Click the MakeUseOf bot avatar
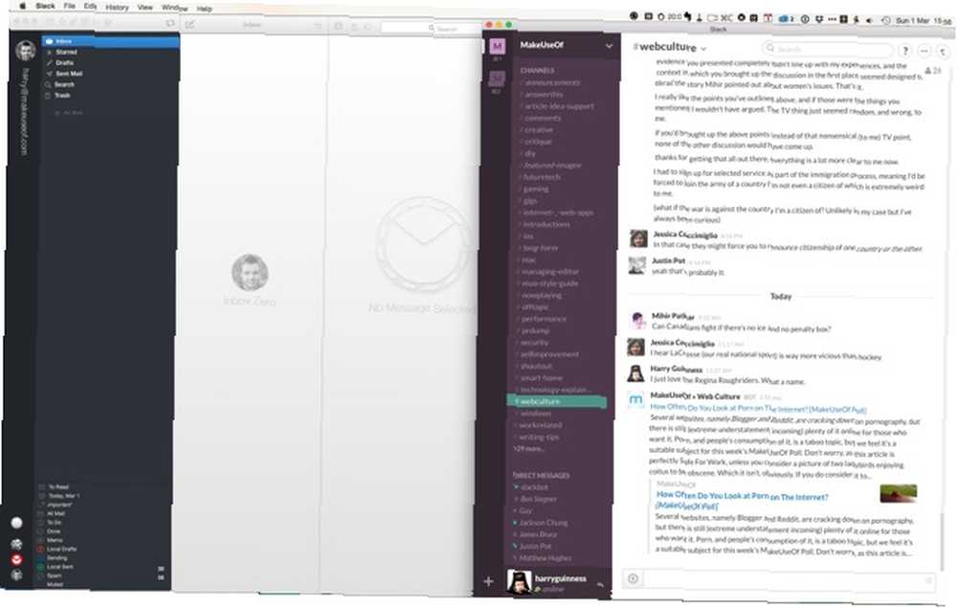Screen dimensions: 957x608 pos(636,400)
